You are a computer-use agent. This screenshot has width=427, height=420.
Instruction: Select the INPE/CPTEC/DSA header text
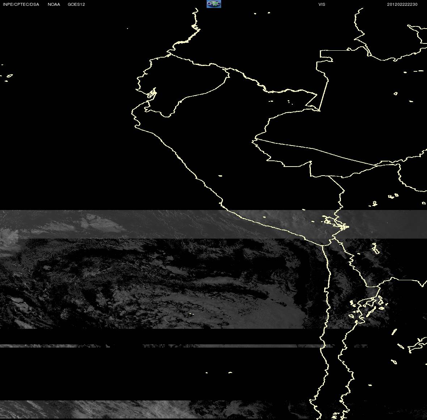[21, 4]
